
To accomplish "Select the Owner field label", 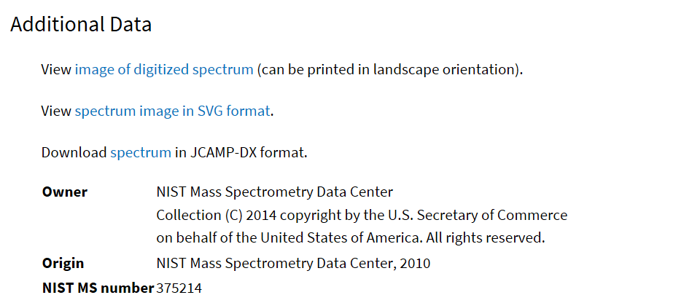I will point(65,192).
